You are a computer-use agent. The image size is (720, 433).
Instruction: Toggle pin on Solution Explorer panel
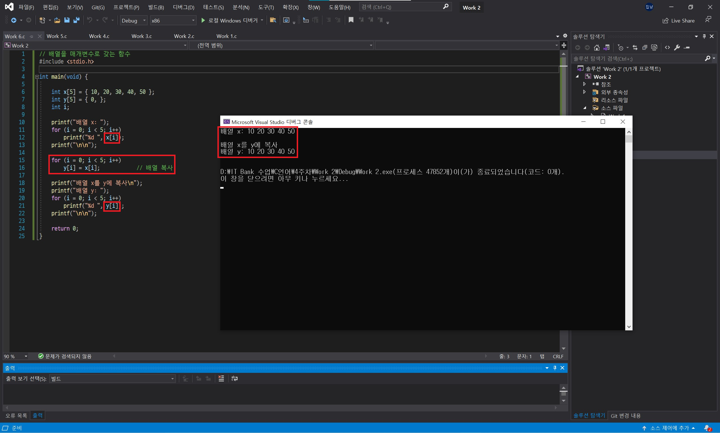pos(704,36)
